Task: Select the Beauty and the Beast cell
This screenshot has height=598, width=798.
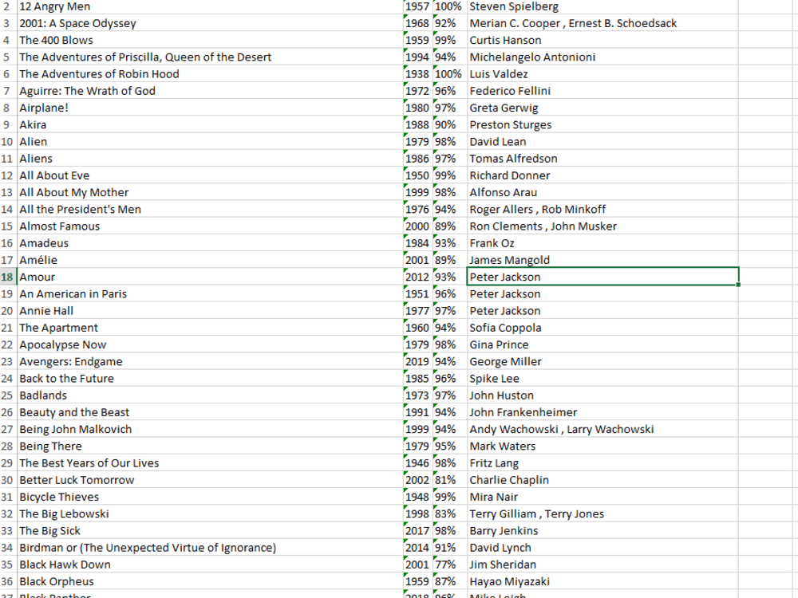Action: [210, 412]
